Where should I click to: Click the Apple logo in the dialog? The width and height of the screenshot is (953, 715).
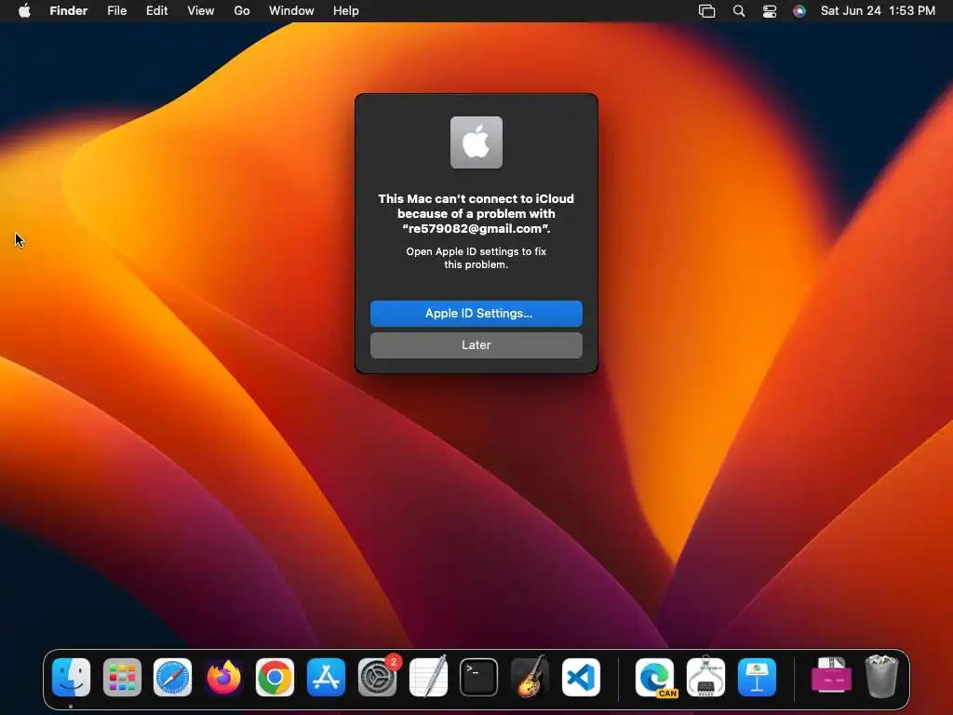click(476, 142)
